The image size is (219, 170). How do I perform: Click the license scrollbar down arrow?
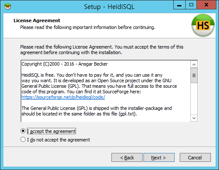[x=194, y=118]
